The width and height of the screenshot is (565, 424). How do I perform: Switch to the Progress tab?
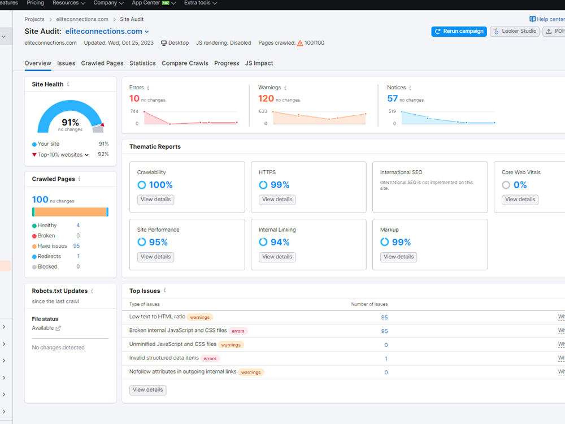point(227,63)
